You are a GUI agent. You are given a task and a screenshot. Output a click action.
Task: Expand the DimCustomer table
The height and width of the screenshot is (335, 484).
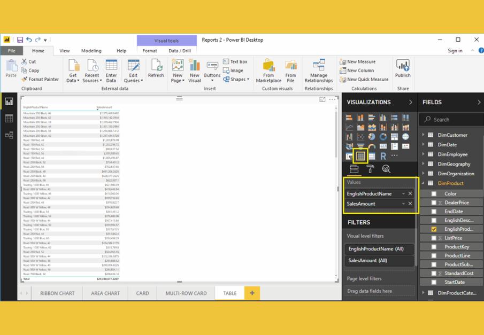423,135
